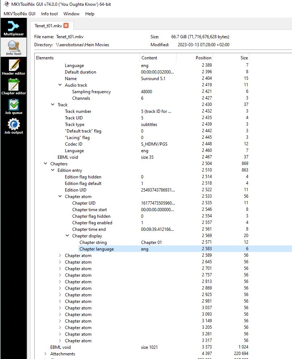Viewport: 292px width, 359px height.
Task: Select the "Lacing" flag row
Action: pyautogui.click(x=163, y=137)
